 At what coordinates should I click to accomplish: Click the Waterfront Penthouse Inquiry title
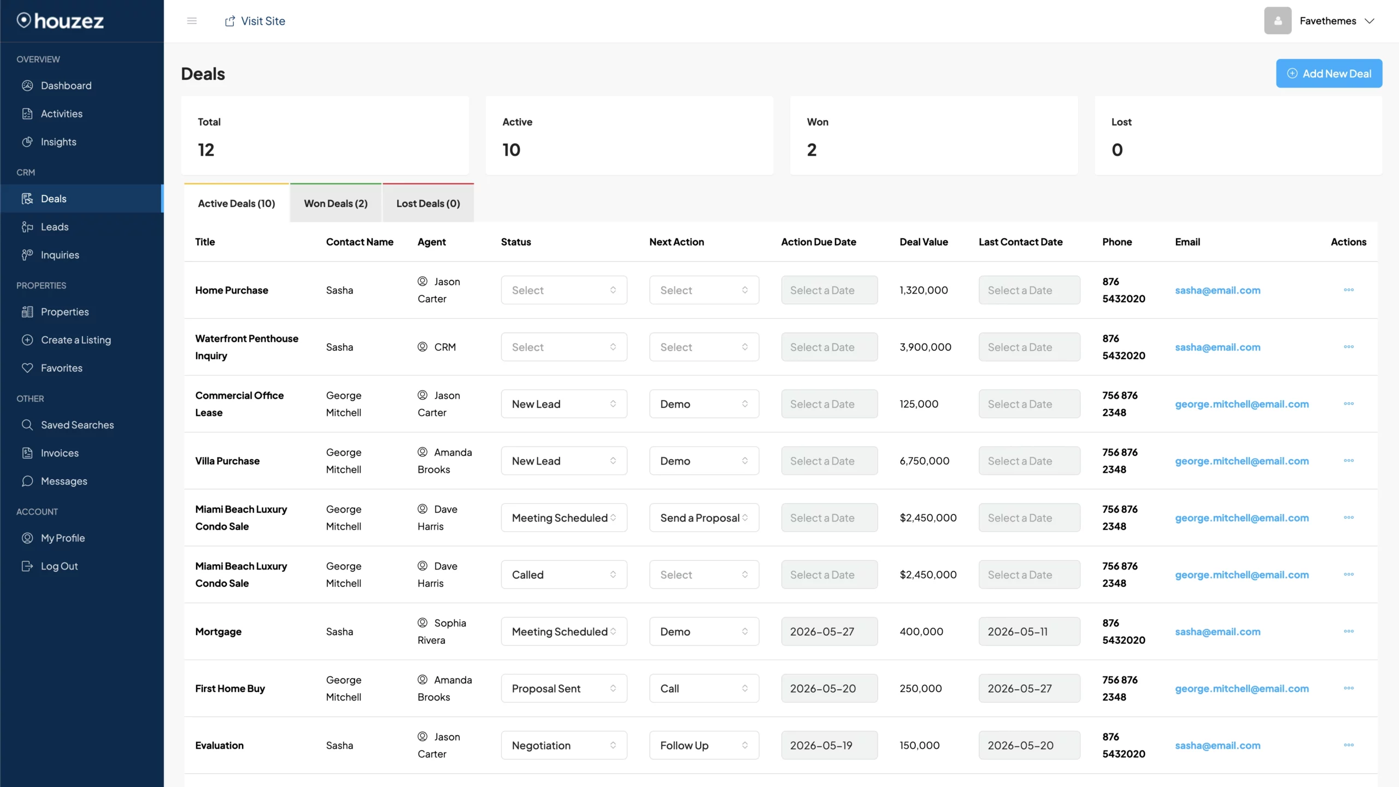(246, 346)
